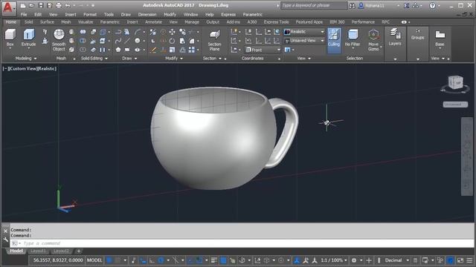Open the Groups panel button
Viewport: 476px width, 267px height.
pyautogui.click(x=418, y=34)
